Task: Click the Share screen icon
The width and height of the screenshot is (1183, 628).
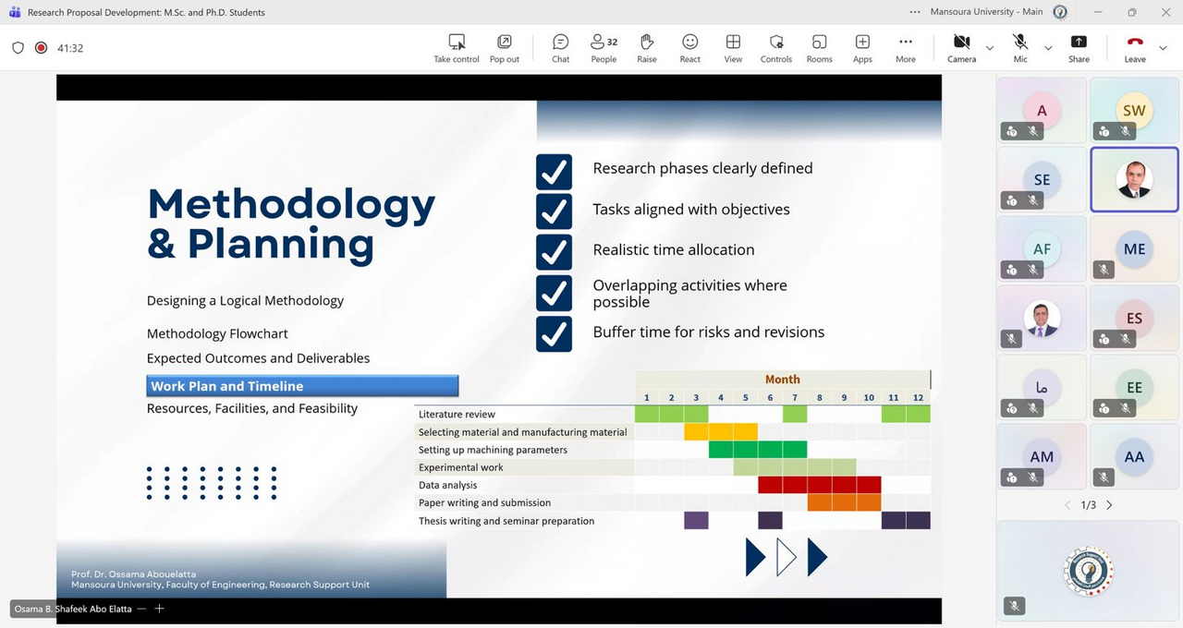Action: click(1079, 48)
